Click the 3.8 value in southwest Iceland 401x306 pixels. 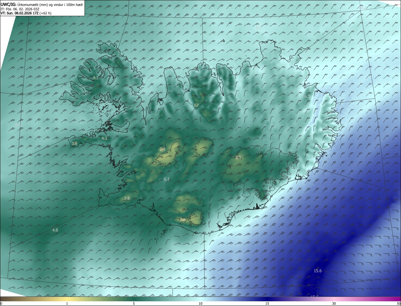point(127,198)
